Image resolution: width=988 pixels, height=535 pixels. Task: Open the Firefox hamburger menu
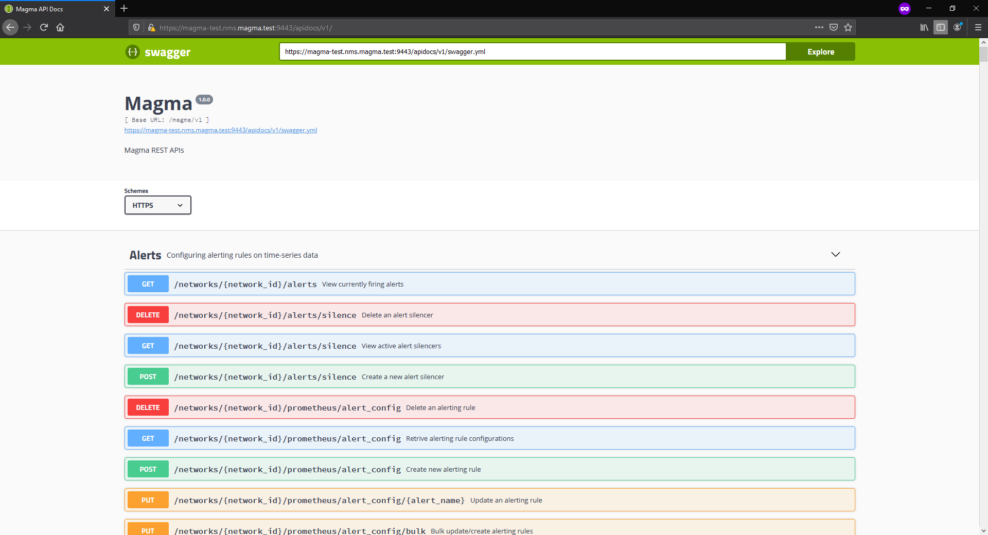pyautogui.click(x=978, y=27)
